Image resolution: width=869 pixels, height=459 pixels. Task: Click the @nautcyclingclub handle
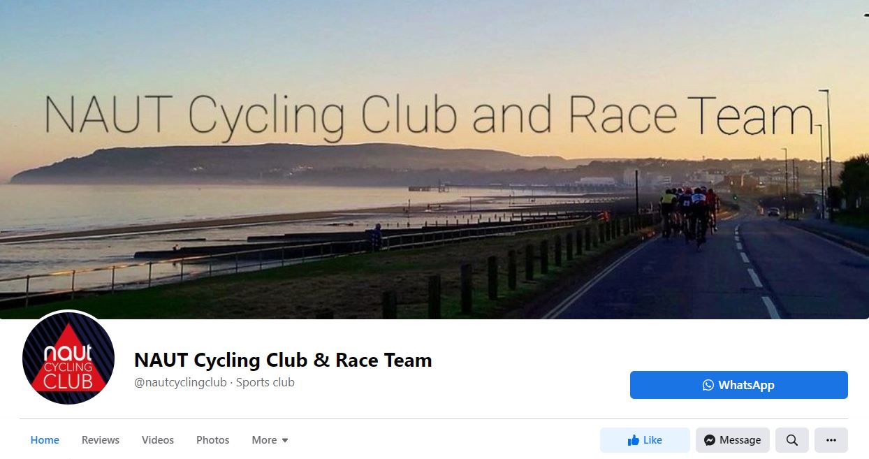tap(180, 382)
